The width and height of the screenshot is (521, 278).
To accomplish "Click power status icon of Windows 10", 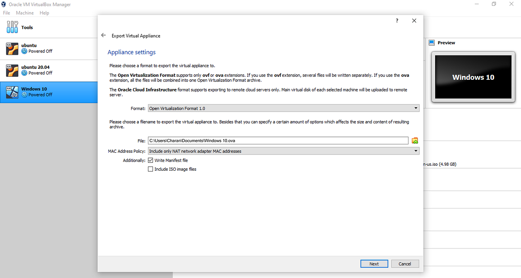I will tap(24, 94).
